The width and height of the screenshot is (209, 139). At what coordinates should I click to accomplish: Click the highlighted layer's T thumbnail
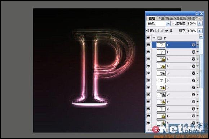[161, 45]
